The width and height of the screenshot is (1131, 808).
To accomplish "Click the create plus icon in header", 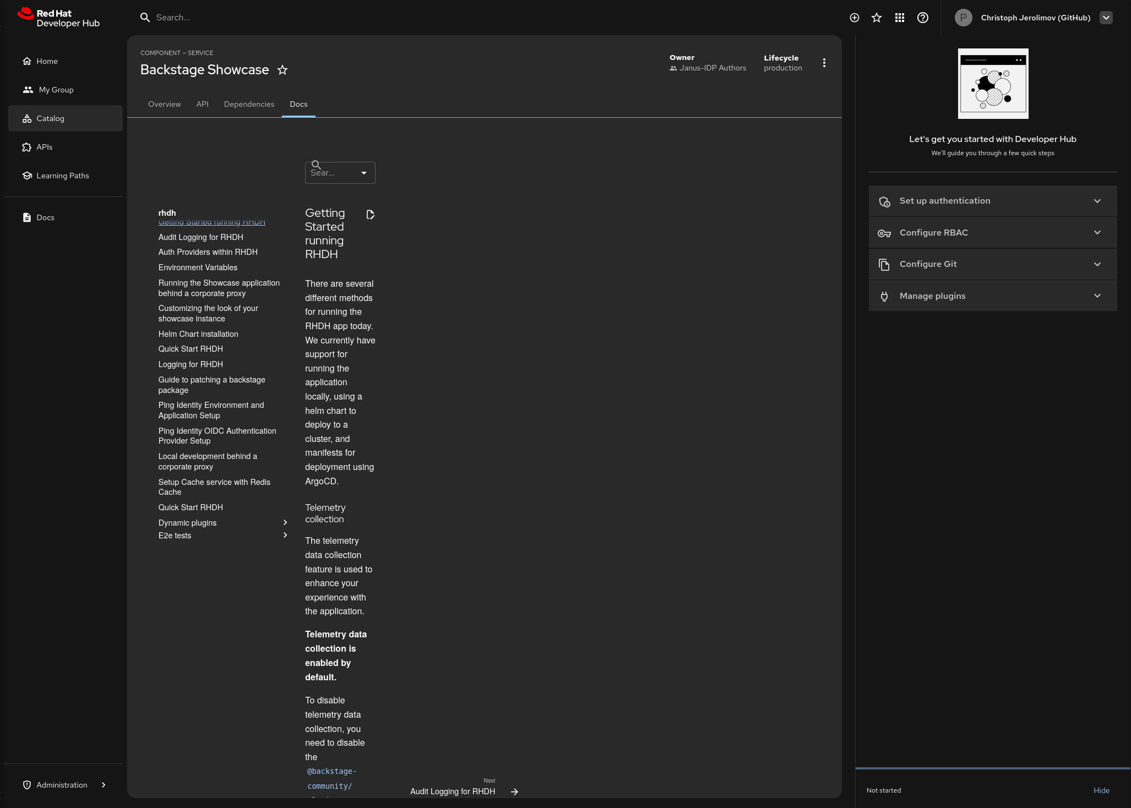I will (x=854, y=18).
